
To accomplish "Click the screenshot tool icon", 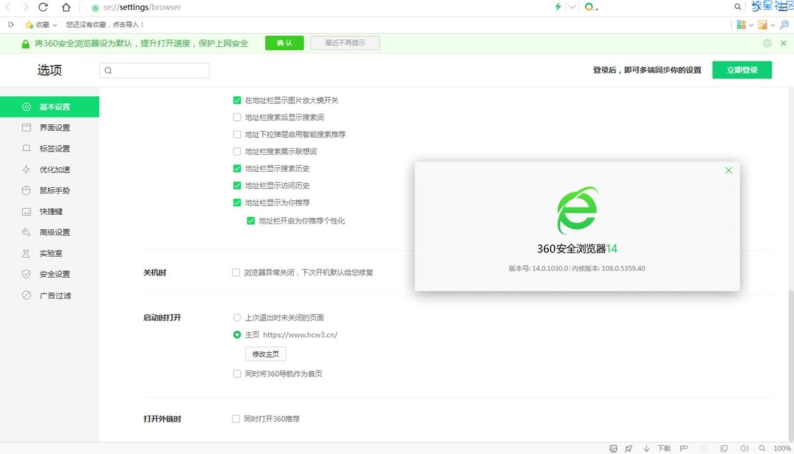I will pyautogui.click(x=763, y=24).
